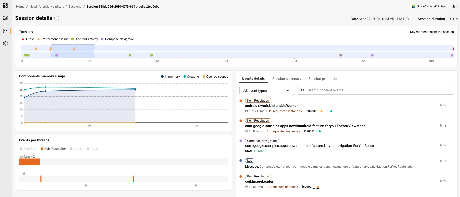Viewport: 460px width, 197px height.
Task: Open the NowInAndroid-KoinStart project selector
Action: coord(429,7)
